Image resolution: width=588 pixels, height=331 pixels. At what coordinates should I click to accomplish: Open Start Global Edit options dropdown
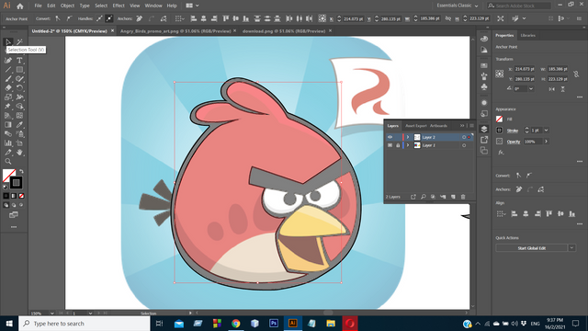[571, 248]
